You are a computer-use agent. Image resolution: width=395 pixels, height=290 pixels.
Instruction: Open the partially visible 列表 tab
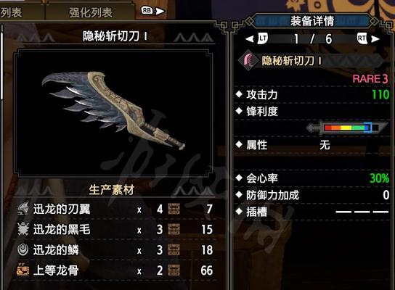(x=11, y=12)
